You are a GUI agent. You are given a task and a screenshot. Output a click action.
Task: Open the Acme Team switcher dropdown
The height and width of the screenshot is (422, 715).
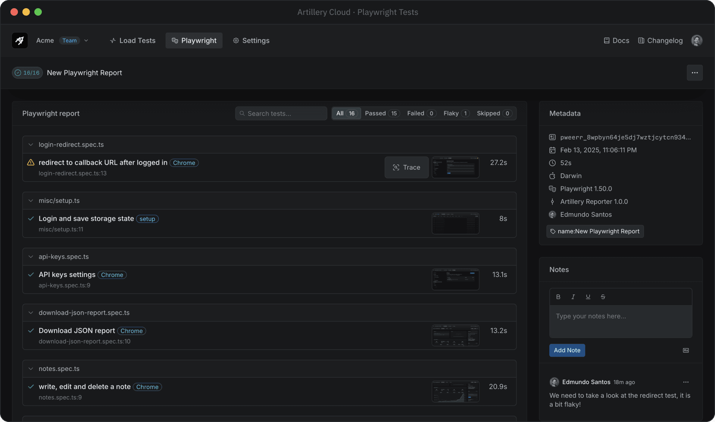pos(86,40)
